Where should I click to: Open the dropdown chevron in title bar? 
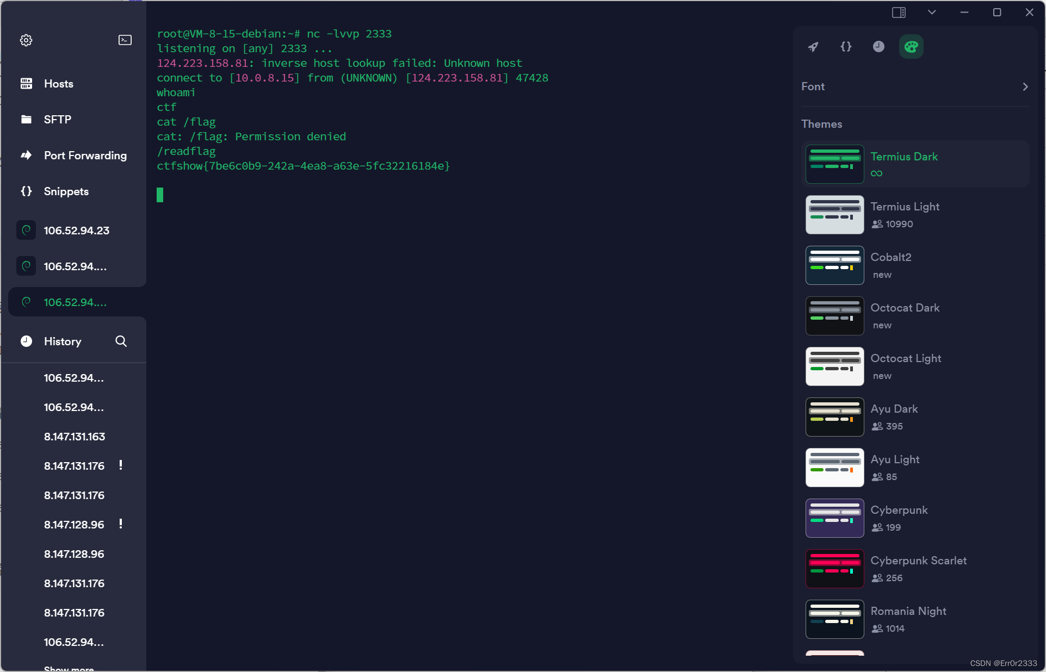(x=931, y=12)
